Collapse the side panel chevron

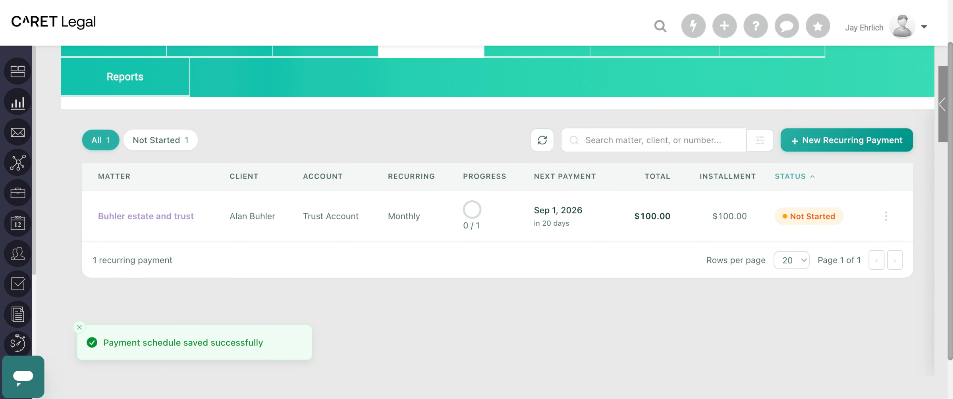(x=942, y=104)
